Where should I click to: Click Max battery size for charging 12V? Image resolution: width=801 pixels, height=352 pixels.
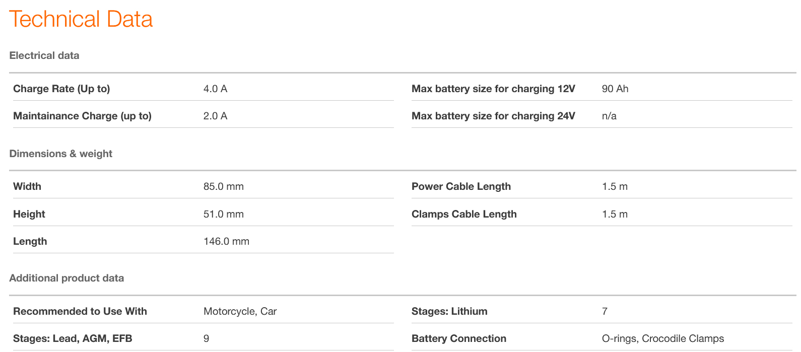click(x=493, y=89)
